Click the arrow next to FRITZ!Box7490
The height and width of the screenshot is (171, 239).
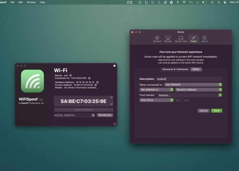89,78
